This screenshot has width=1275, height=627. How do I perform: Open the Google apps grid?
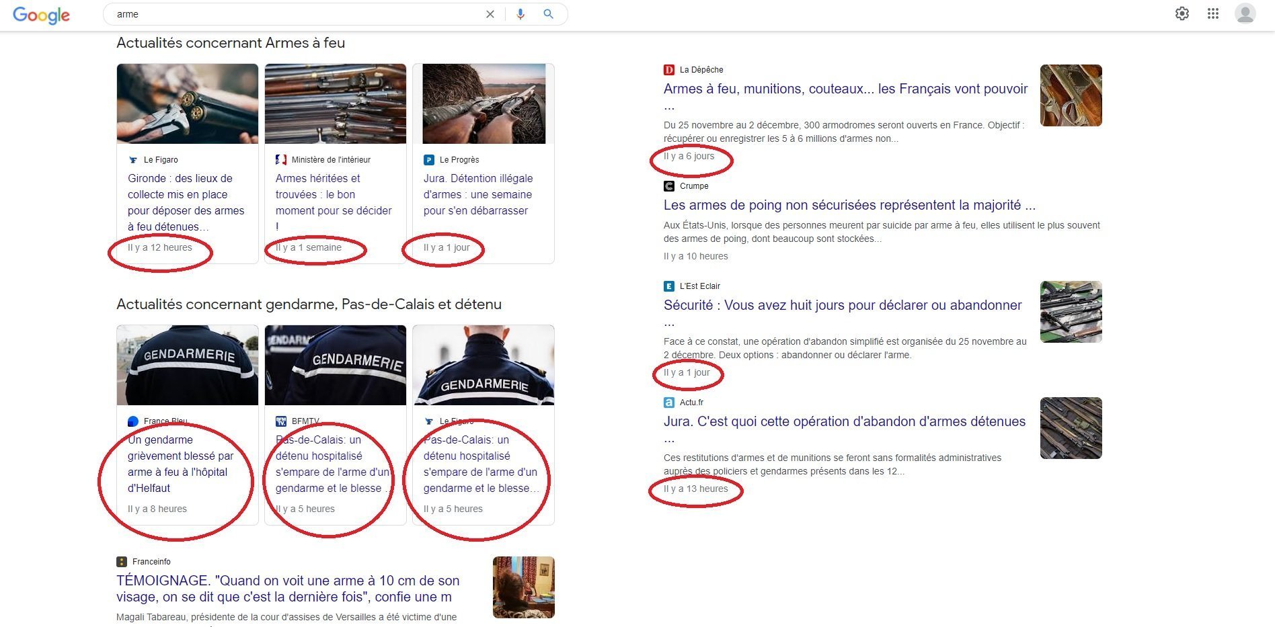pos(1213,13)
